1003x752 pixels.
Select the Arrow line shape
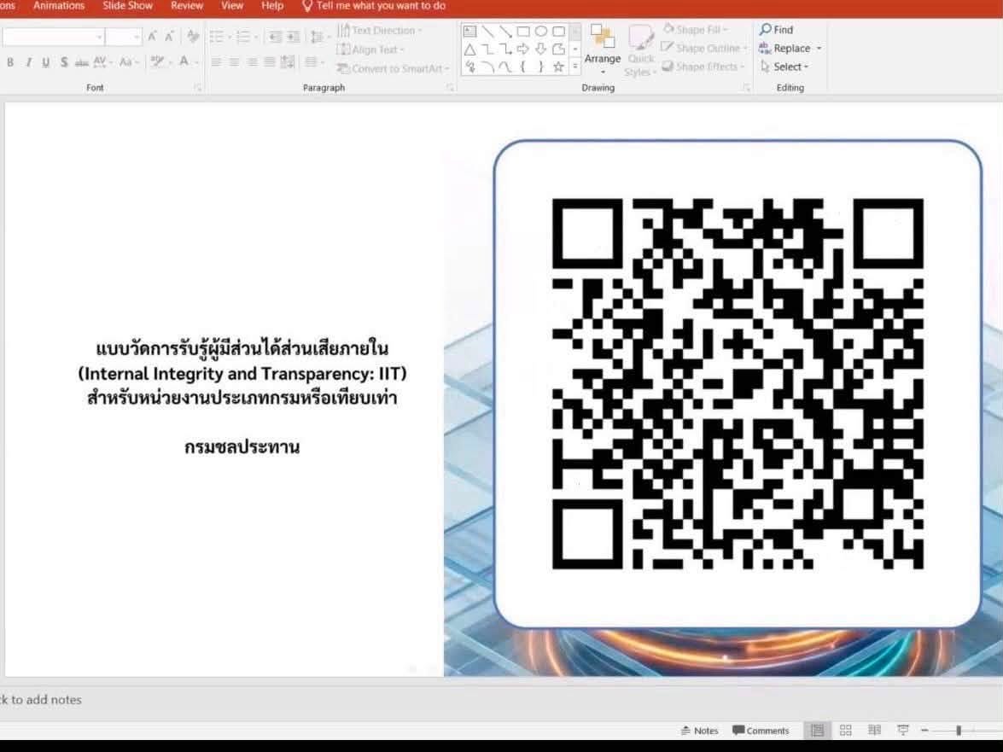[505, 31]
